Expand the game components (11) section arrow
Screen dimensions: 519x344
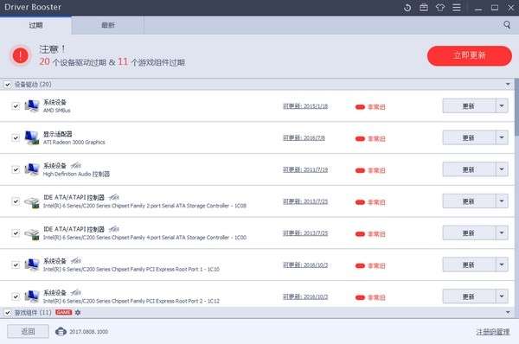[x=508, y=313]
